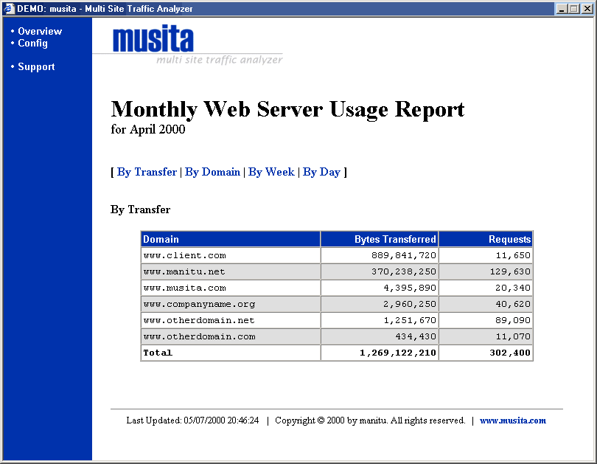This screenshot has height=464, width=597.
Task: Select www.manitu.net domain cell
Action: pyautogui.click(x=231, y=271)
